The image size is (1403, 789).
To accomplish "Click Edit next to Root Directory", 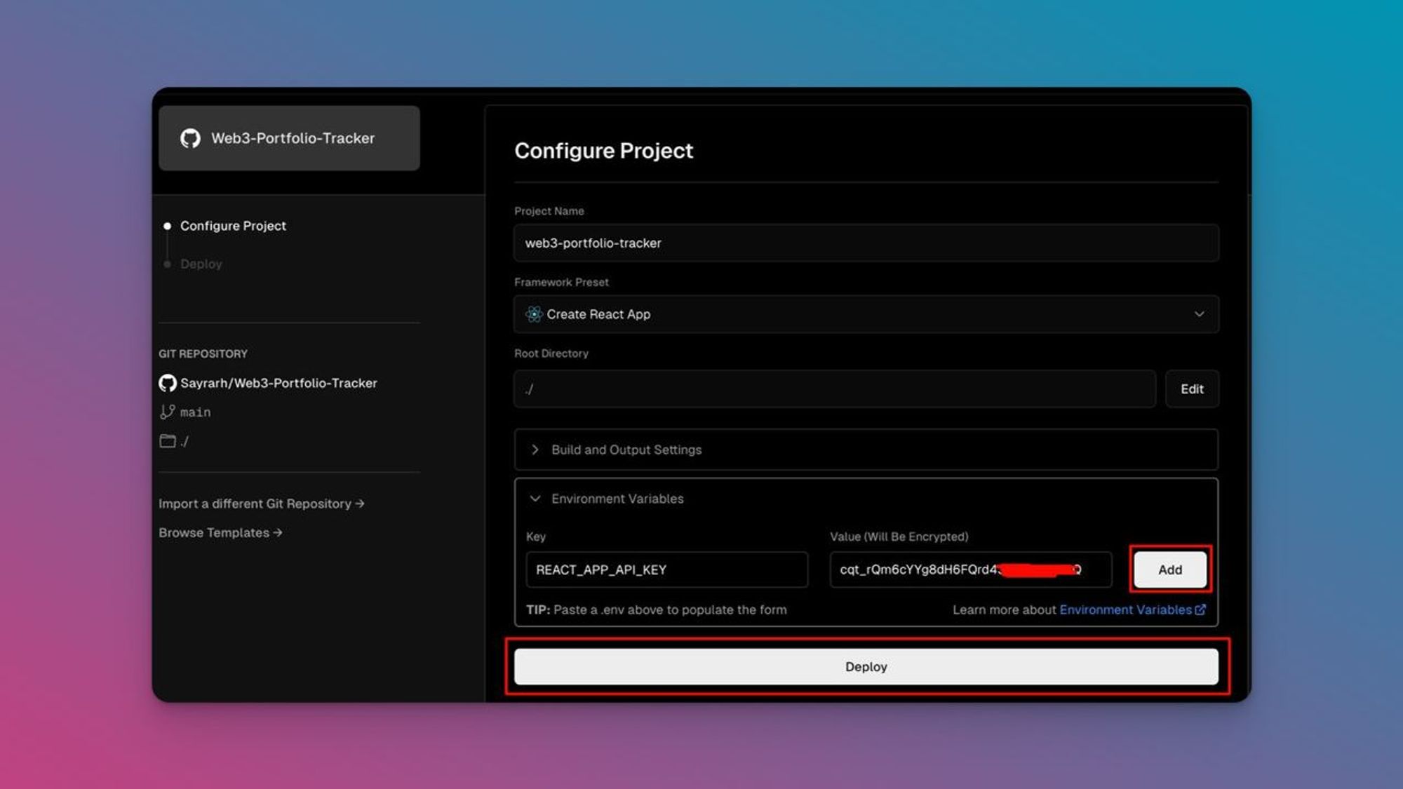I will click(1192, 389).
